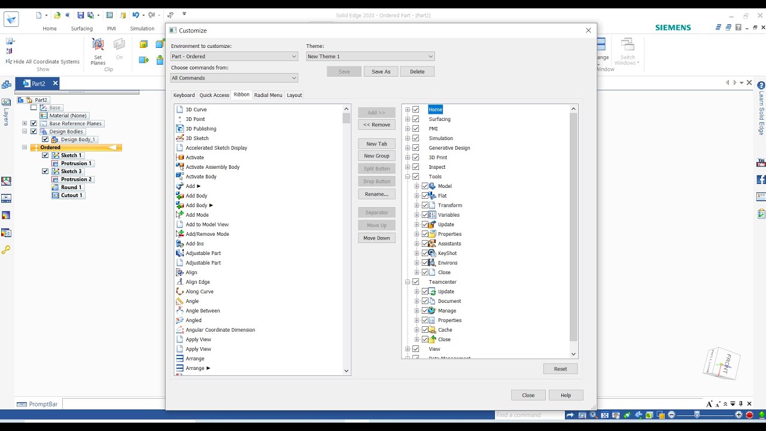Click the zoom-in plus icon in status bar
The image size is (766, 431).
click(x=739, y=415)
